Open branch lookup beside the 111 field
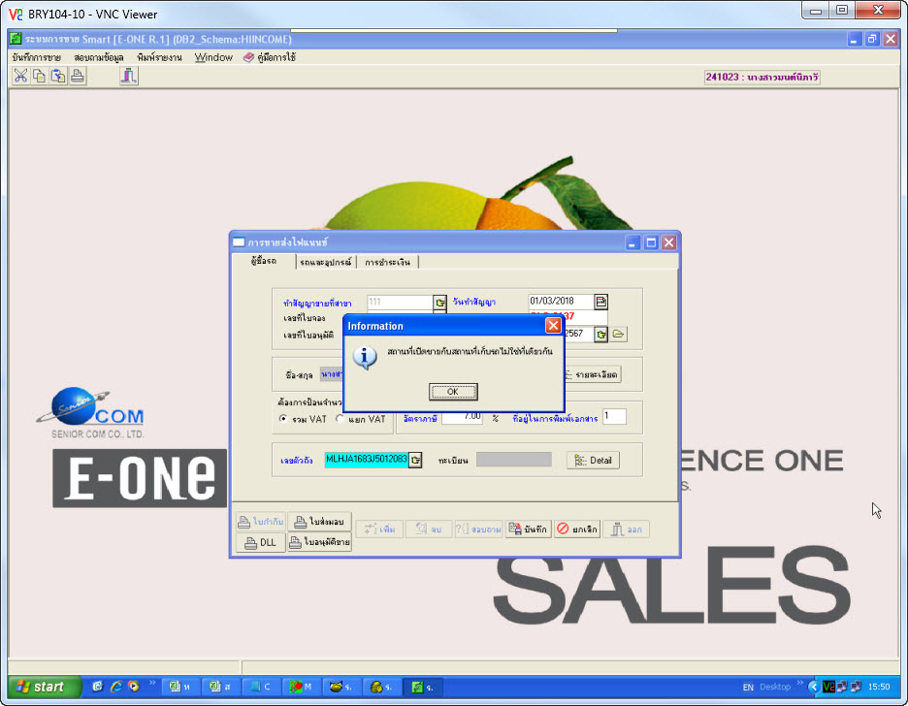Screen dimensions: 908x706 pos(439,303)
